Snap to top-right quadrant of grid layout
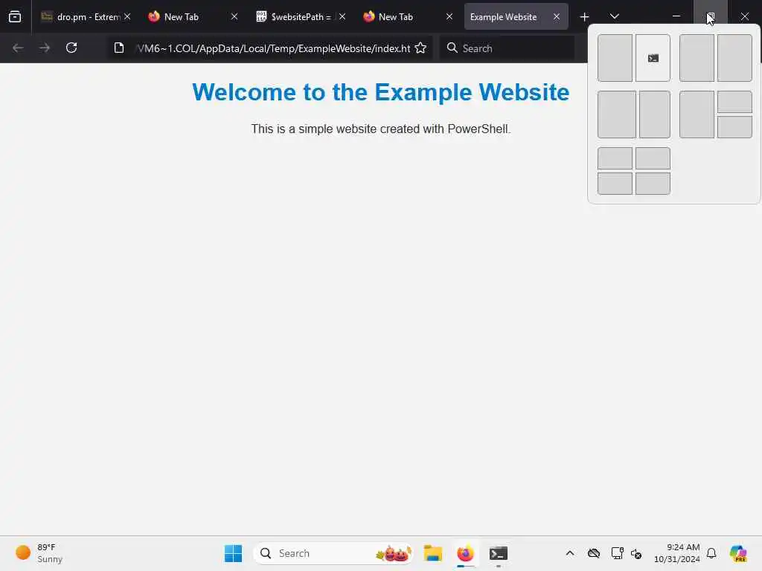 click(653, 158)
